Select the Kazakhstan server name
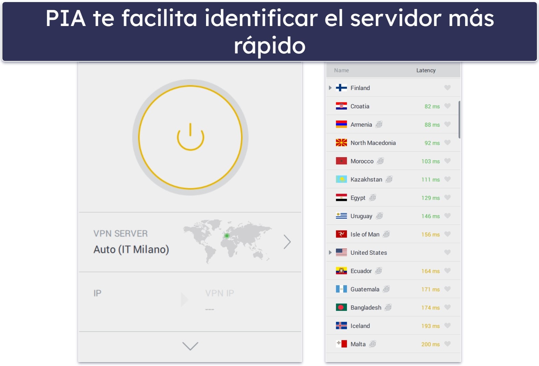This screenshot has height=366, width=539. click(366, 179)
